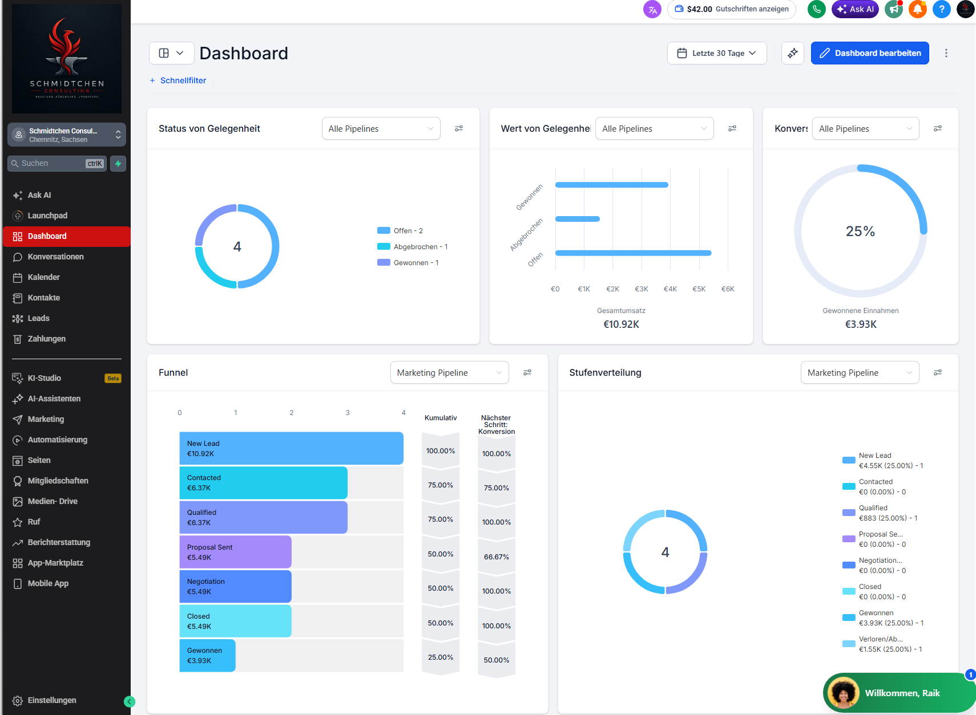The width and height of the screenshot is (976, 715).
Task: Open the three-dot more options menu
Action: [946, 53]
